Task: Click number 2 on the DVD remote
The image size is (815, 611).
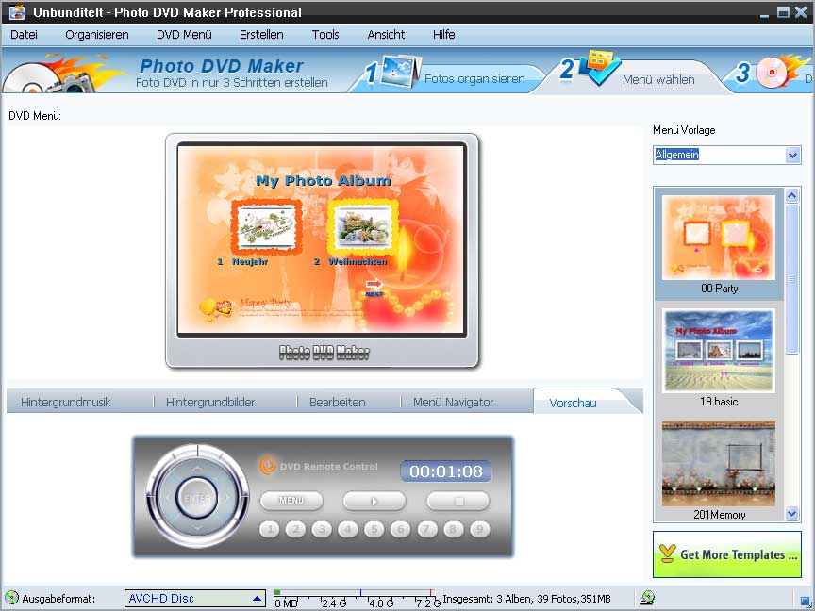Action: coord(296,529)
